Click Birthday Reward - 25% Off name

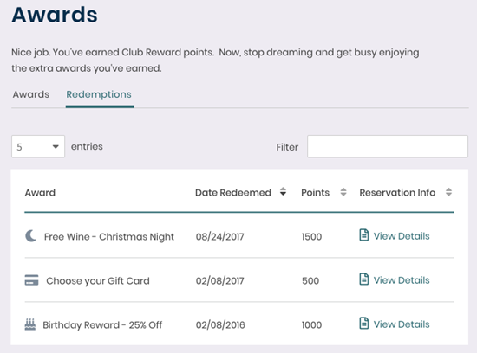pyautogui.click(x=102, y=325)
